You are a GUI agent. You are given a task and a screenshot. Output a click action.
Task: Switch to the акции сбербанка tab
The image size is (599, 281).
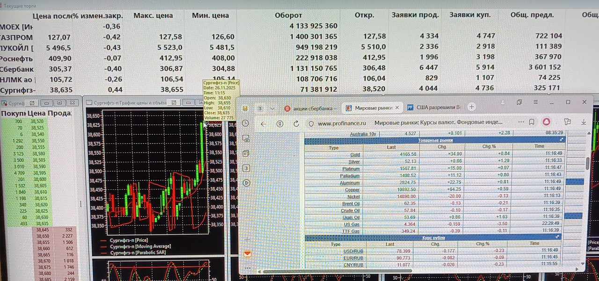coord(311,108)
